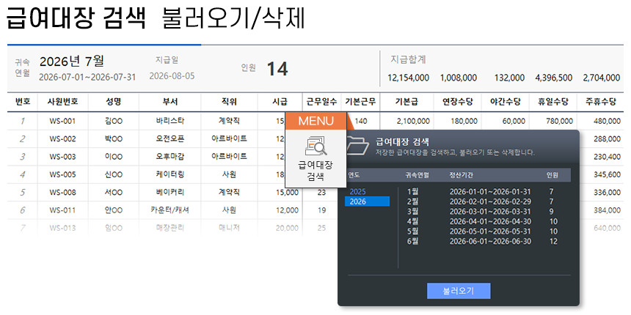Image resolution: width=631 pixels, height=315 pixels.
Task: Select year 2025 in the list
Action: pyautogui.click(x=357, y=191)
